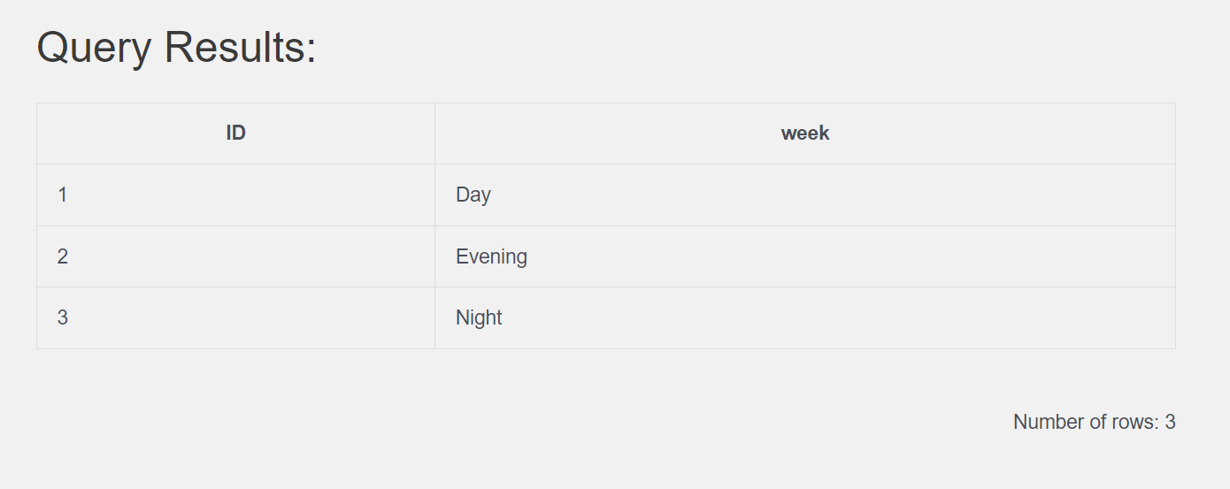Click the table ID cell containing 3

pos(235,317)
